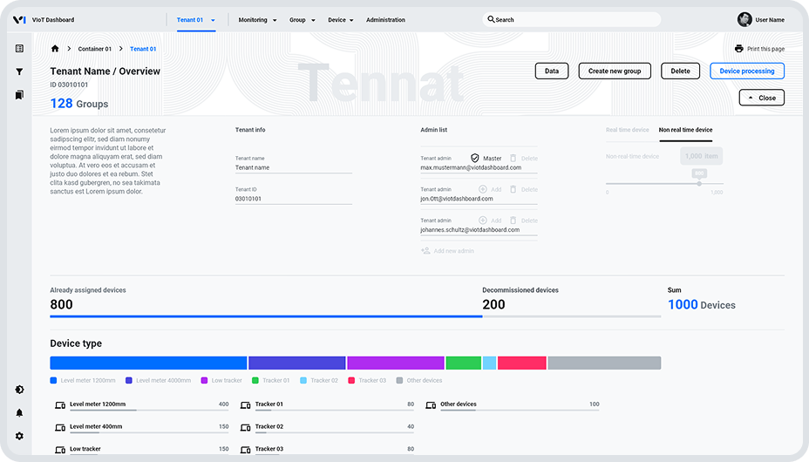Click the Create new group button
The height and width of the screenshot is (462, 809).
tap(615, 71)
